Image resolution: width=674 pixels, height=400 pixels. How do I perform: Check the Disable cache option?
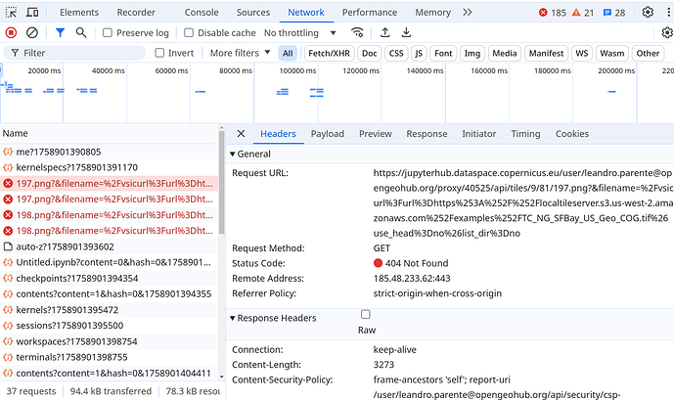click(x=189, y=33)
